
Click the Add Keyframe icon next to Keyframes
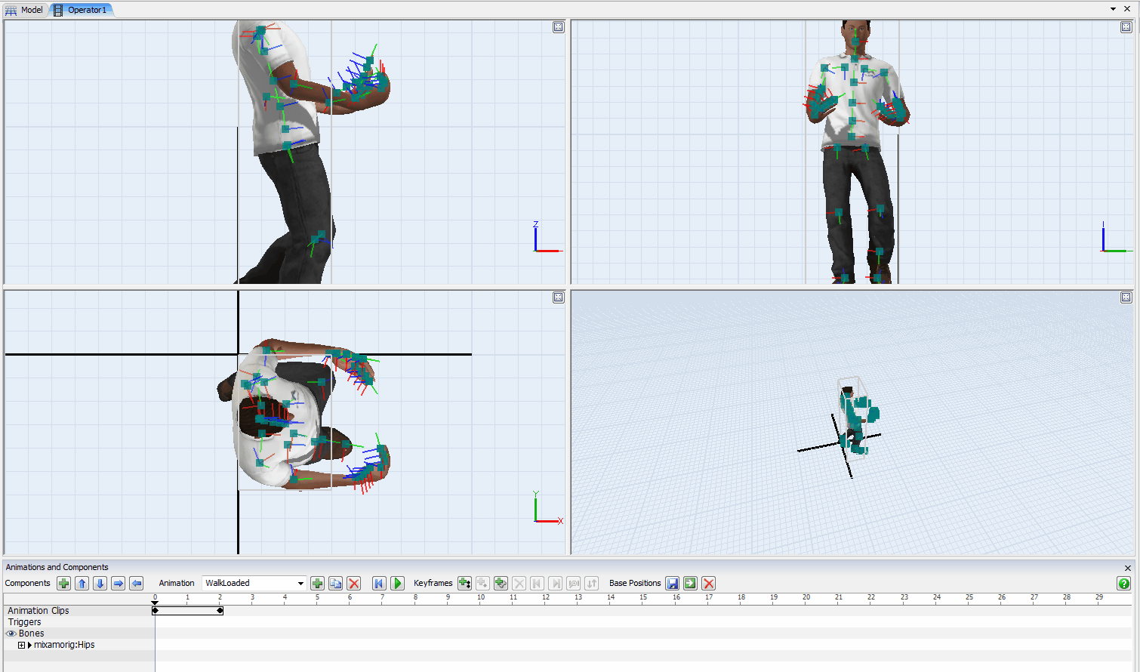coord(464,583)
